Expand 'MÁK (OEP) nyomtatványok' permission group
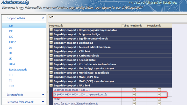Image resolution: width=187 pixels, height=105 pixels. [51, 81]
